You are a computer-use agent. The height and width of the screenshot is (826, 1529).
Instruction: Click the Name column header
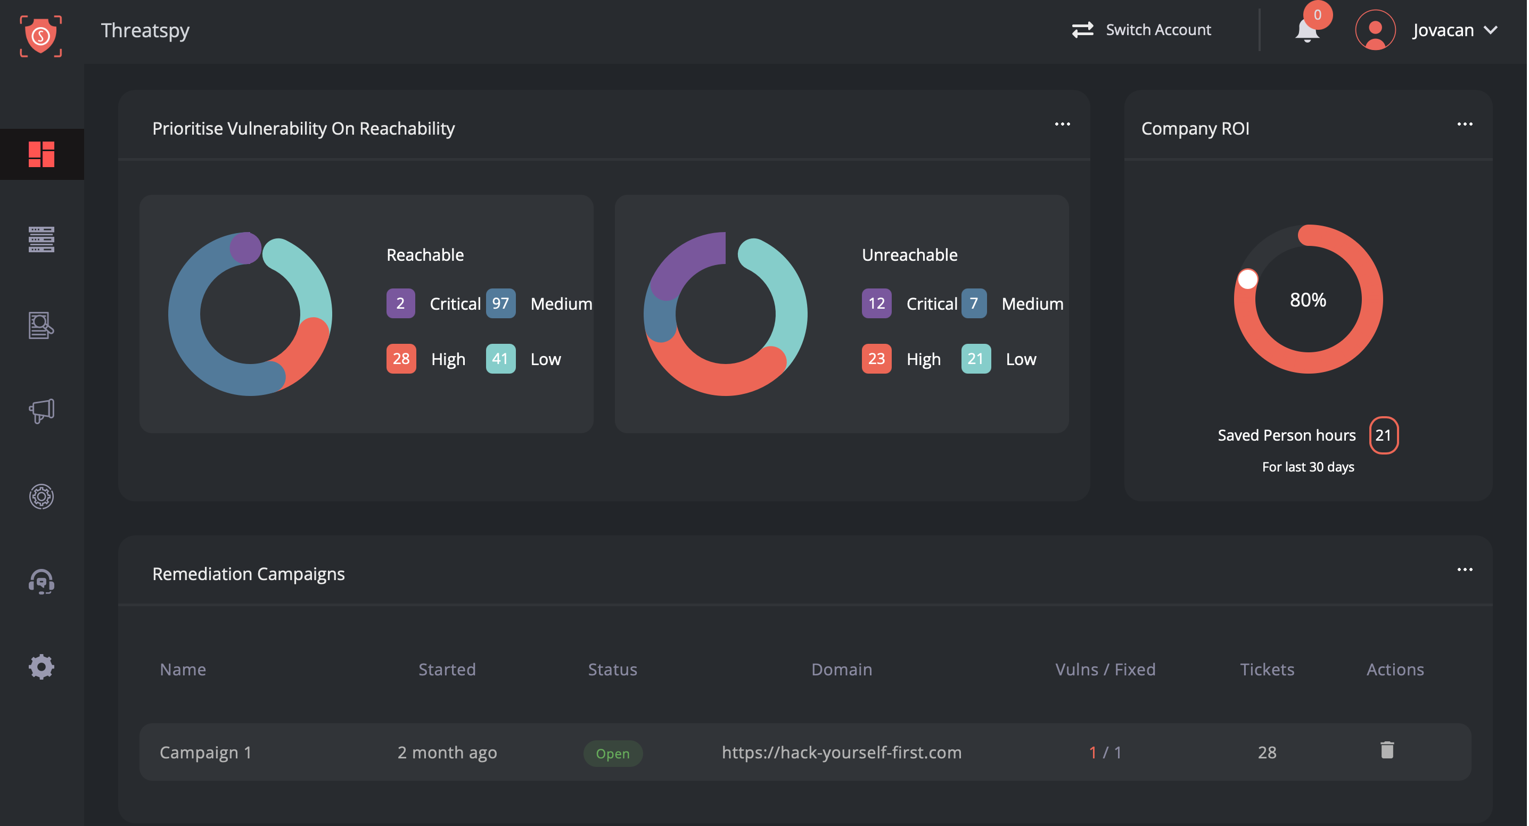pos(183,670)
